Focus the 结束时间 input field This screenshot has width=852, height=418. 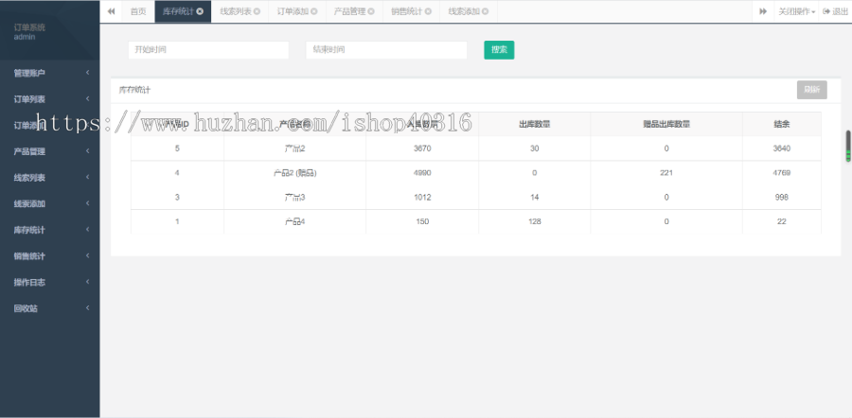point(386,50)
